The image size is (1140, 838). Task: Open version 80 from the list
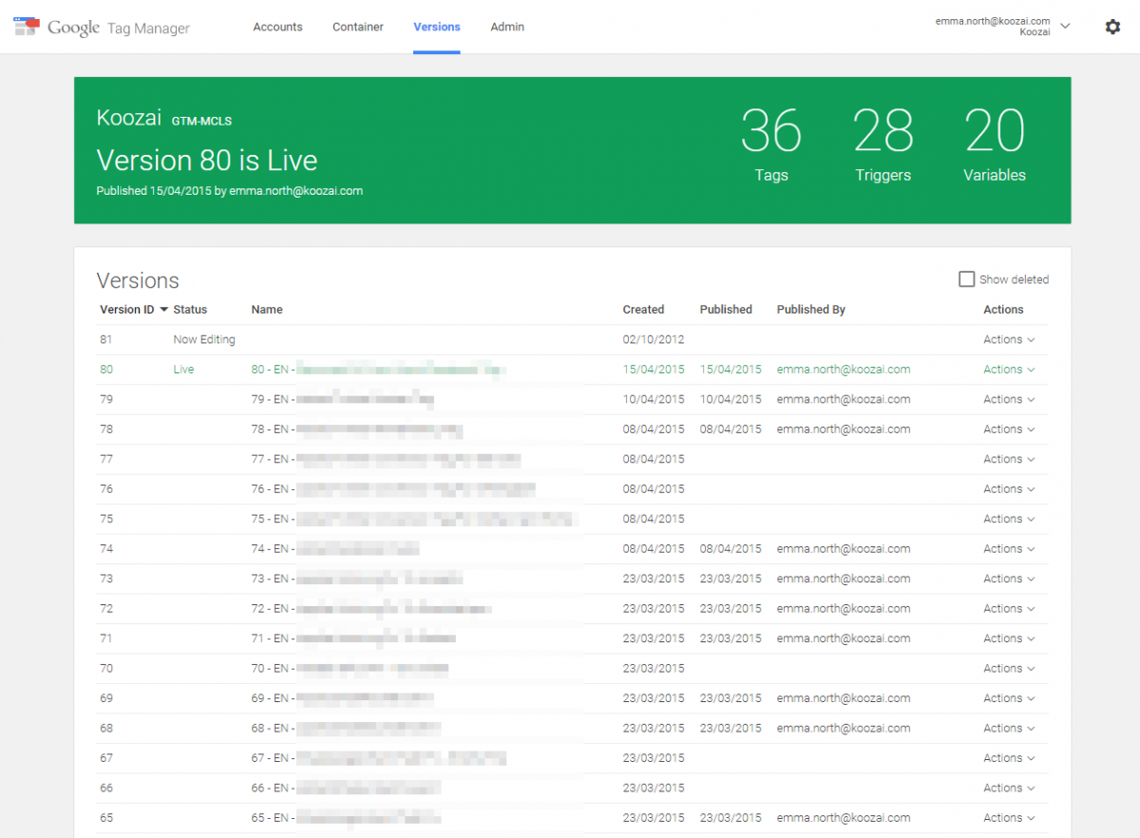coord(104,369)
